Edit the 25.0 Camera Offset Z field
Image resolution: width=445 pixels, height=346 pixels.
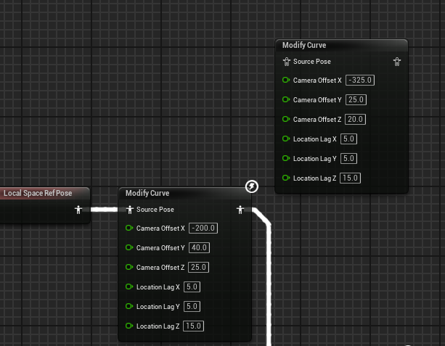(x=199, y=267)
